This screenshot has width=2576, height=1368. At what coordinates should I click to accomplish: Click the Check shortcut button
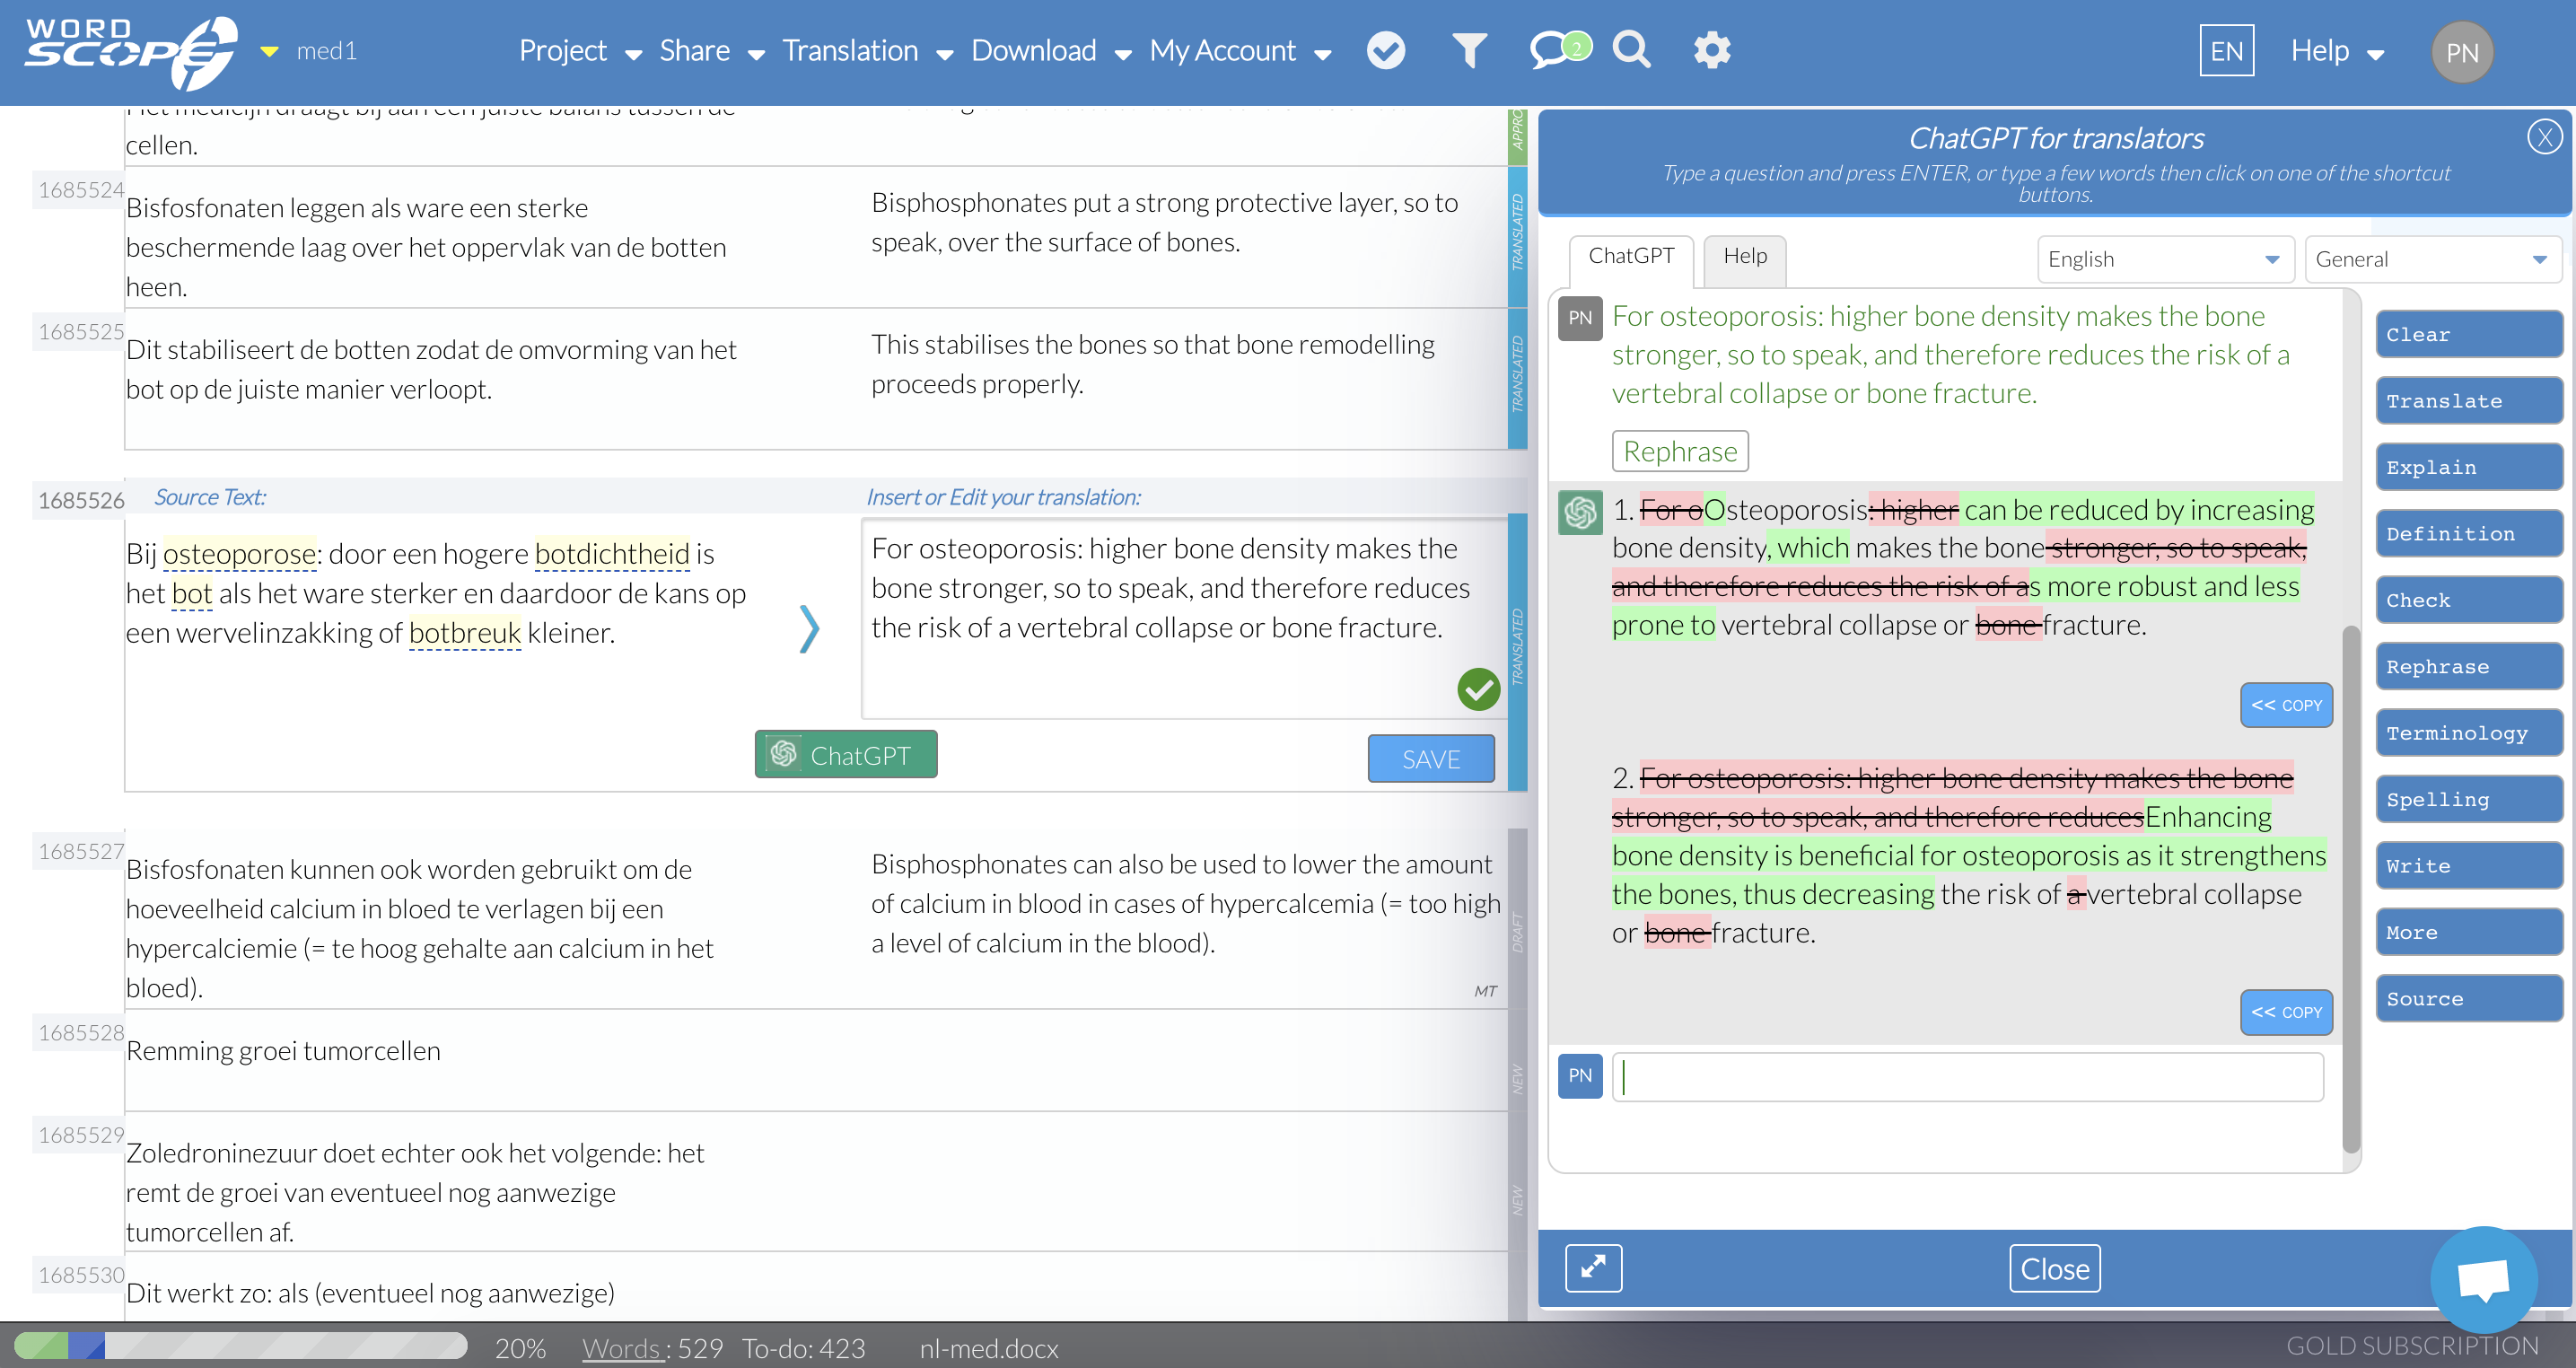[2468, 600]
